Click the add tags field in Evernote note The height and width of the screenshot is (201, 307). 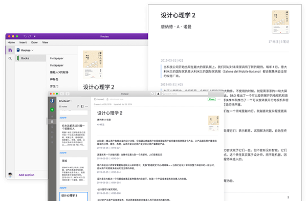116,99
